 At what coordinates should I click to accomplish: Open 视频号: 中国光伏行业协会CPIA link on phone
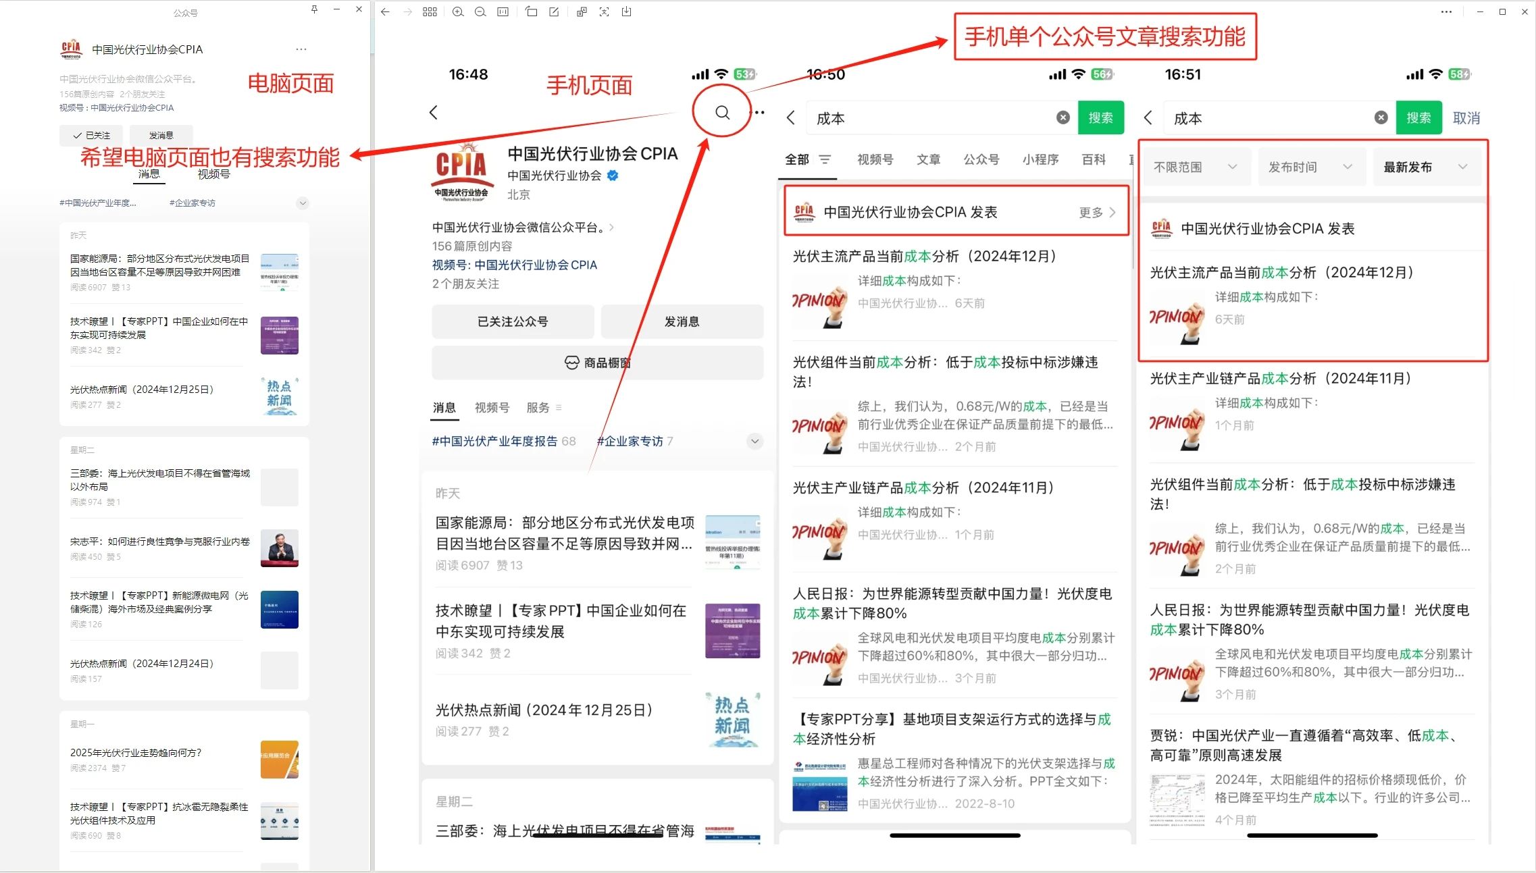coord(515,265)
